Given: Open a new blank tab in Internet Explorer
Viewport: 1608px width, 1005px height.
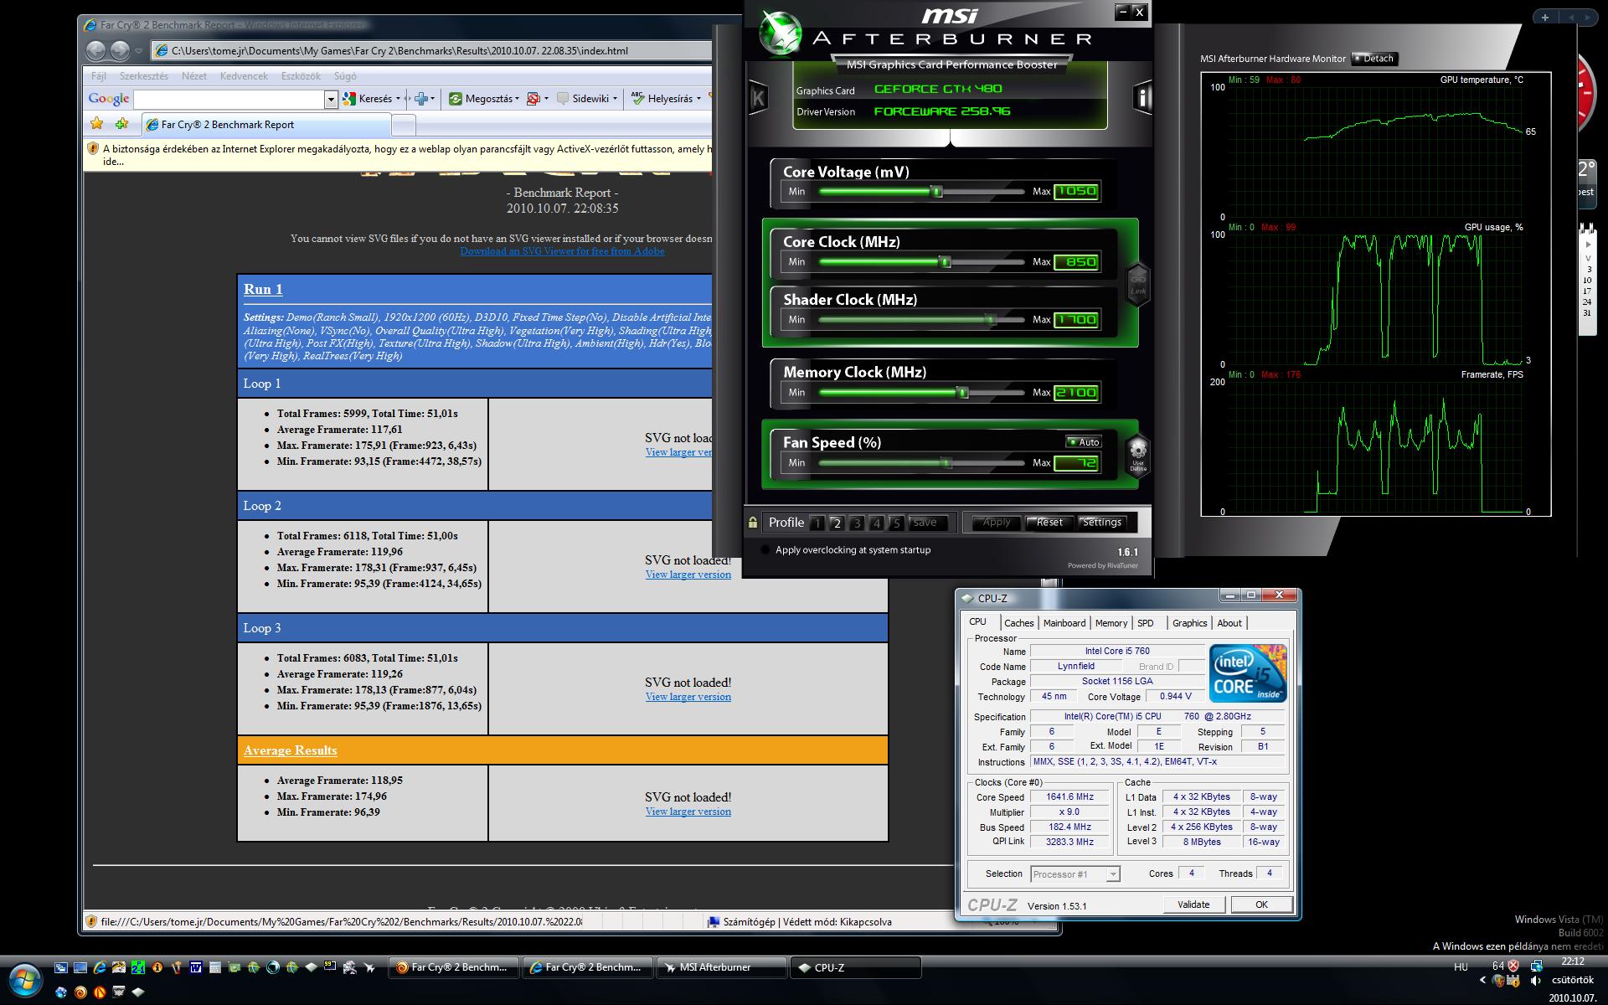Looking at the screenshot, I should click(x=404, y=126).
